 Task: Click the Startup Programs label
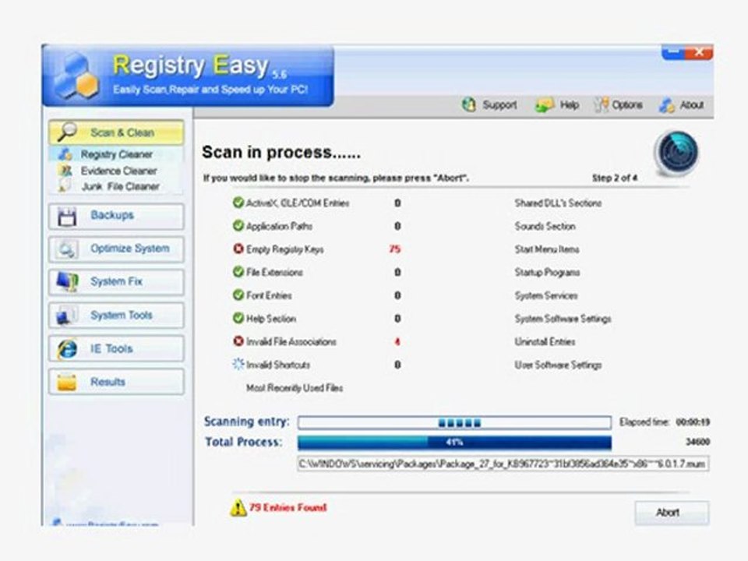click(547, 273)
